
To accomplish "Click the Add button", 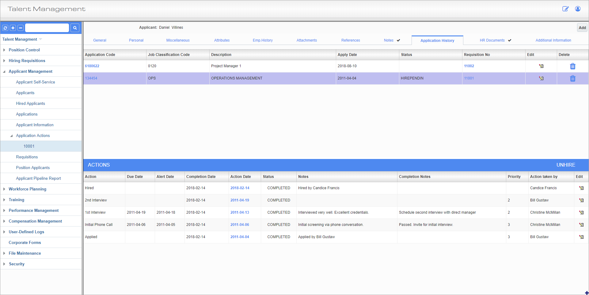I will [582, 28].
